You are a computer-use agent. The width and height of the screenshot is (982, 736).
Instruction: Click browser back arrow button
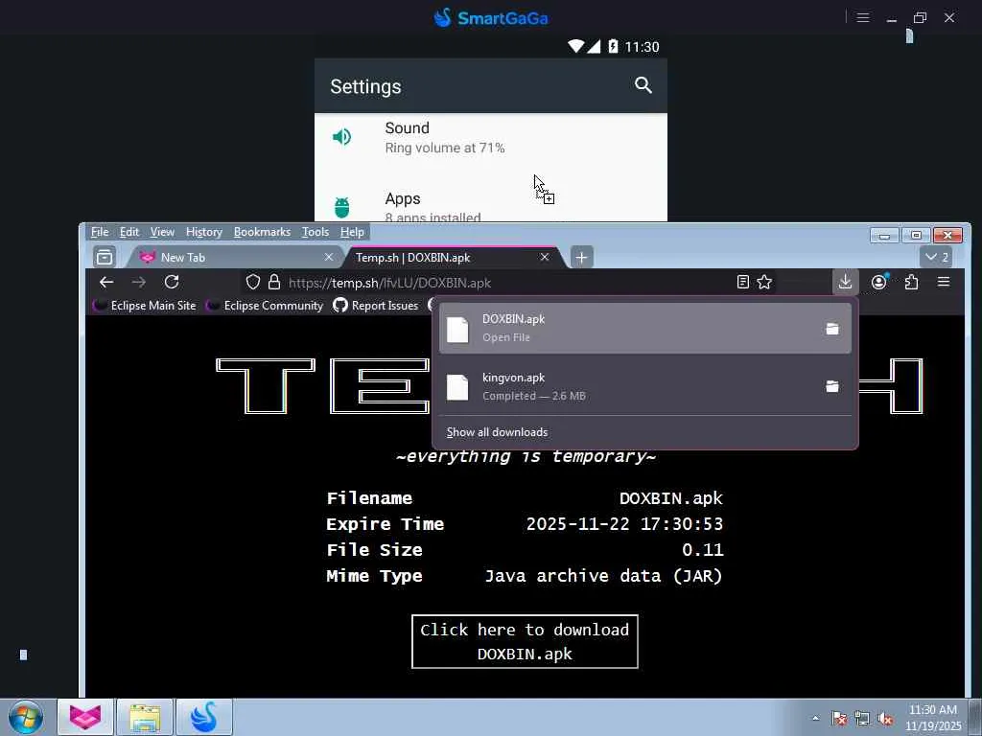click(x=106, y=283)
